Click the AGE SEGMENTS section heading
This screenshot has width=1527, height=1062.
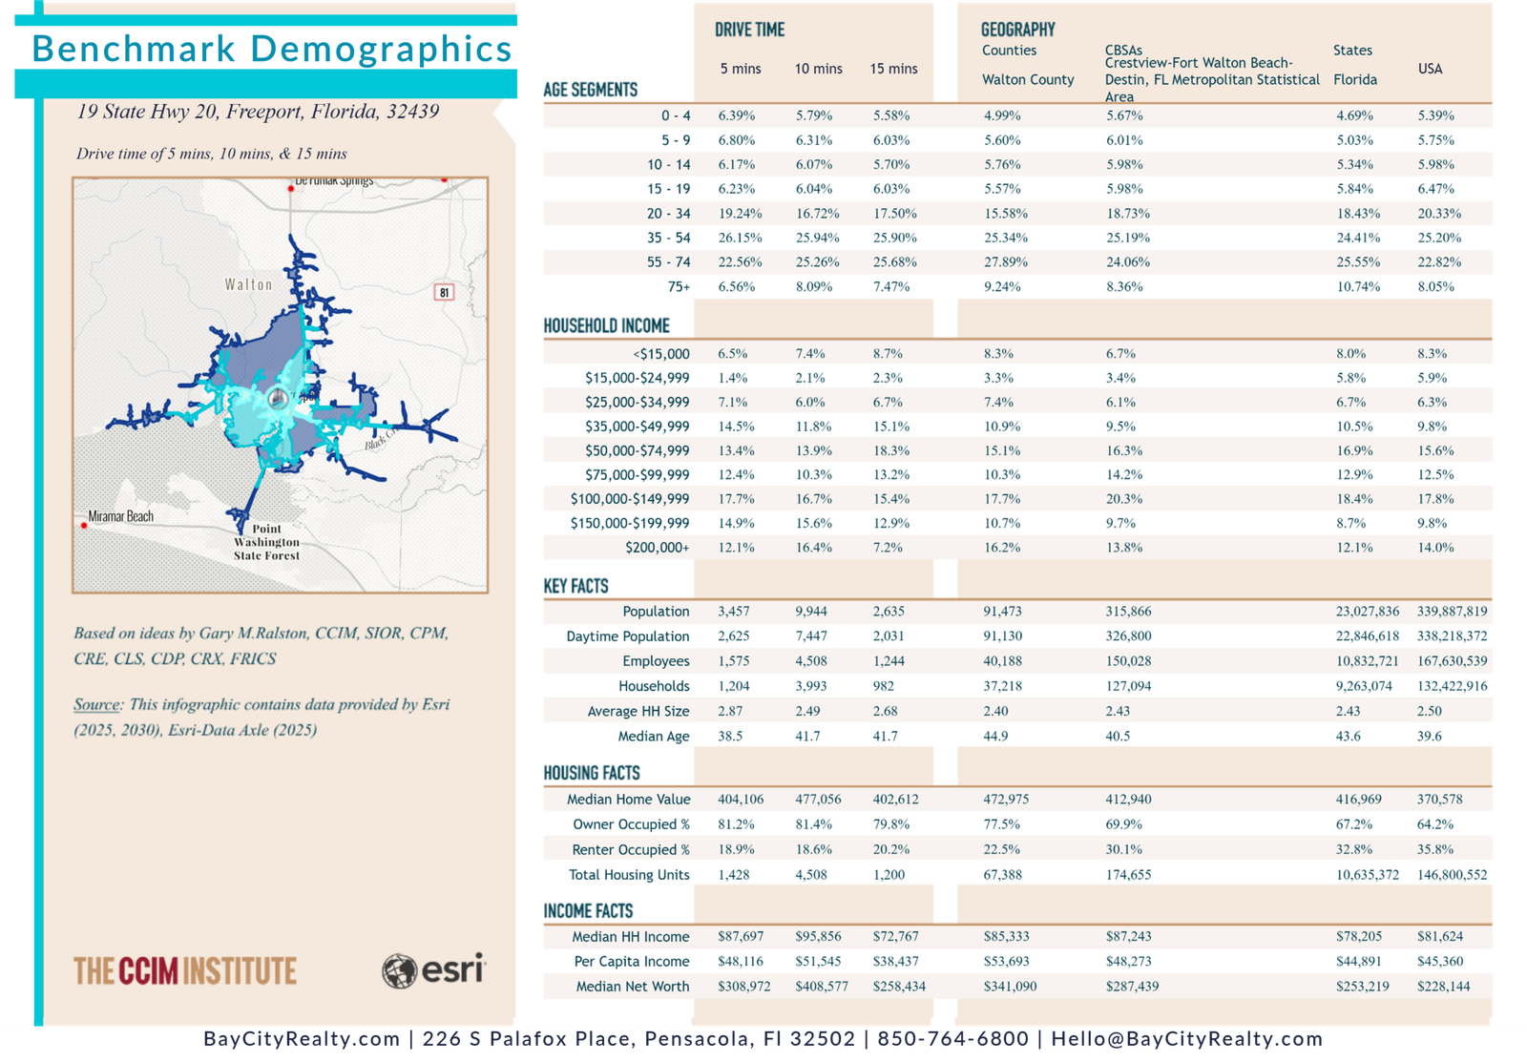pyautogui.click(x=590, y=90)
